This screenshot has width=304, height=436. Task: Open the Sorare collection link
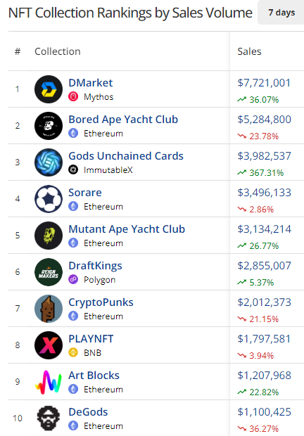point(85,193)
